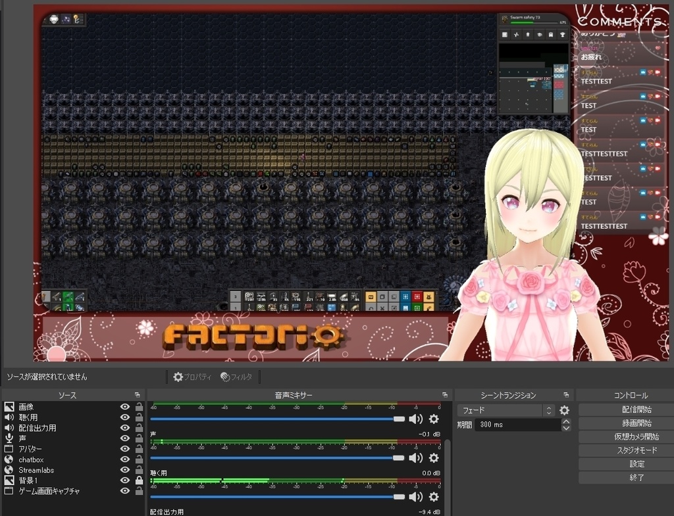Viewport: 674px width, 516px height.
Task: Mute the 聴く用 audio channel speaker icon
Action: click(x=416, y=497)
